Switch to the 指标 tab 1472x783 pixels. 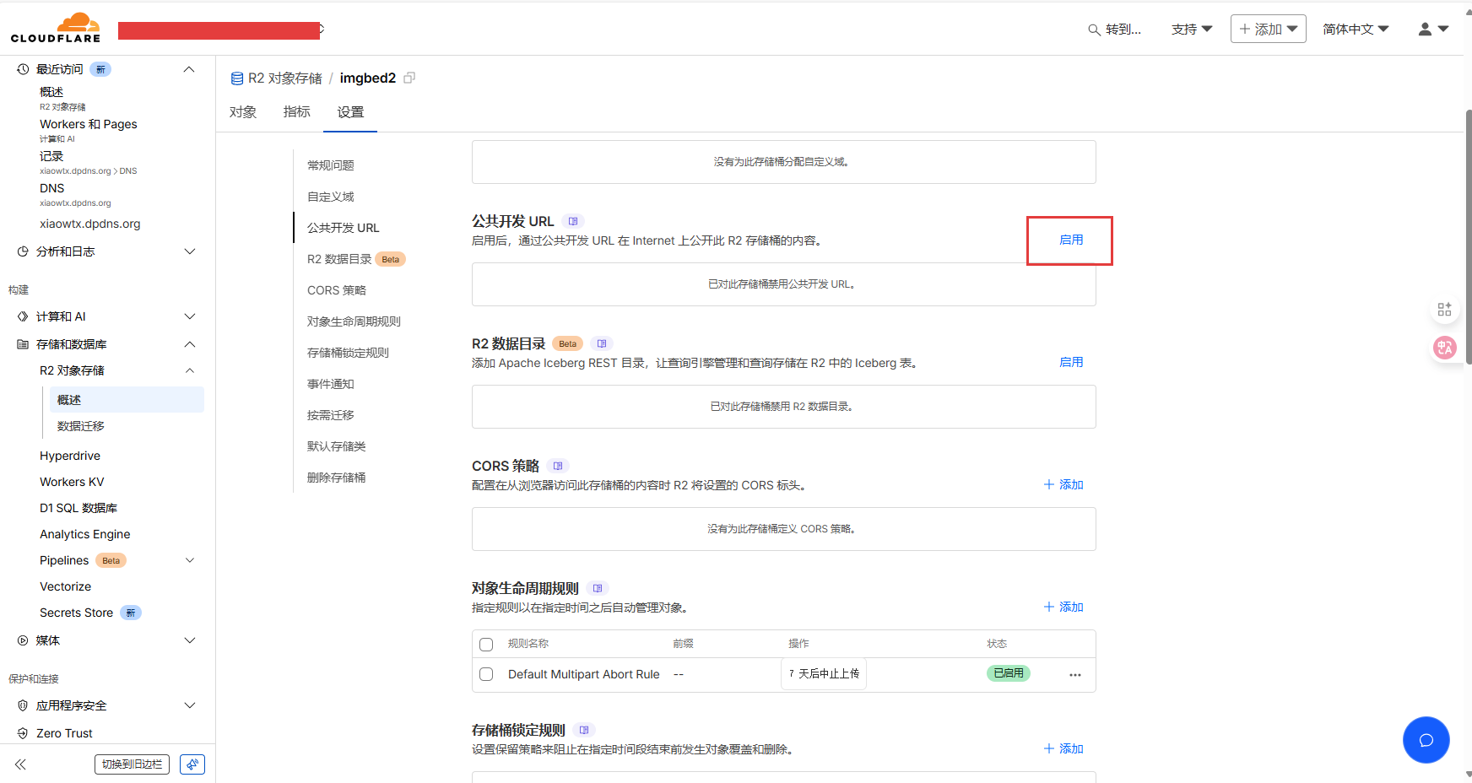[296, 112]
